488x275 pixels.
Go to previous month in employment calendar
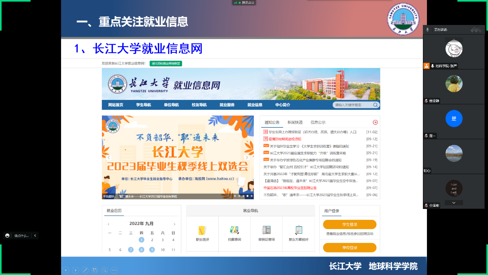pos(109,224)
